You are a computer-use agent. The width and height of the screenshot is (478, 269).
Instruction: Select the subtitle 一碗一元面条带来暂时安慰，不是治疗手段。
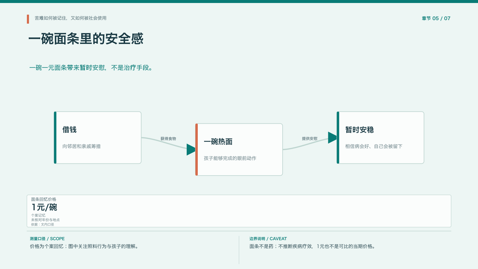coord(92,68)
